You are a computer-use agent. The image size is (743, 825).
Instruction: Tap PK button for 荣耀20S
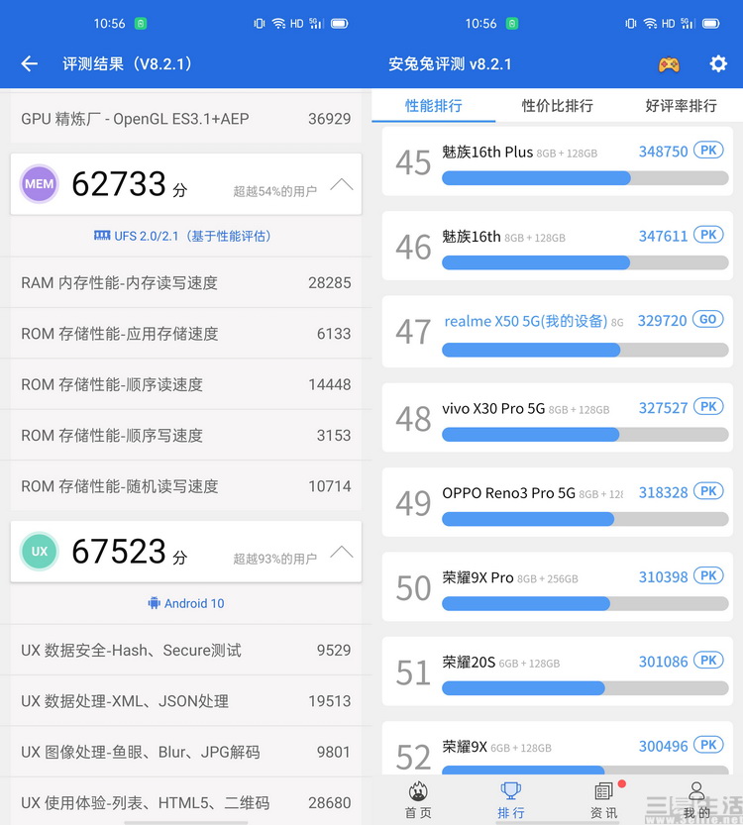pos(708,661)
